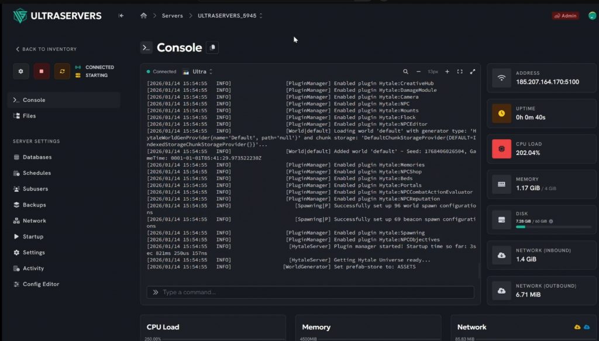The image size is (599, 341).
Task: Click the Memory chart heading
Action: tap(316, 327)
